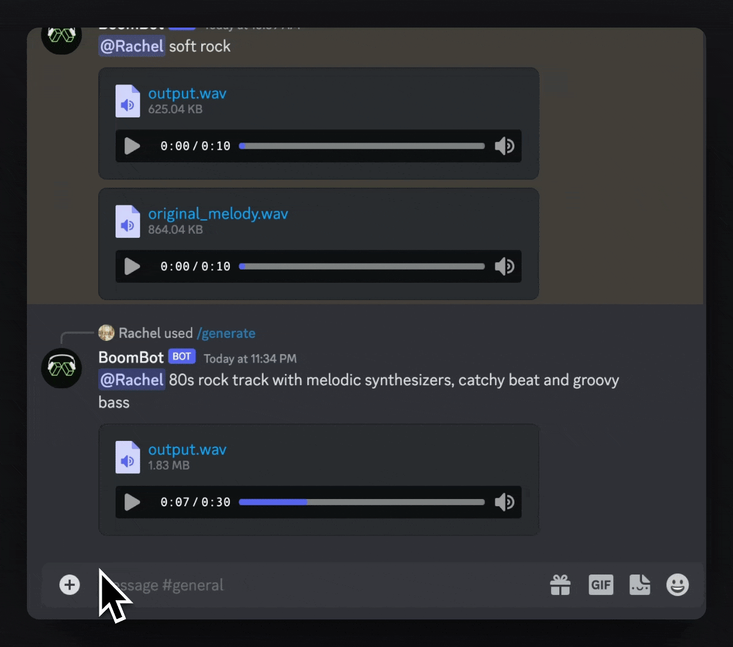The height and width of the screenshot is (647, 733).
Task: Toggle volume on the 30-second output.wav player
Action: pyautogui.click(x=504, y=503)
